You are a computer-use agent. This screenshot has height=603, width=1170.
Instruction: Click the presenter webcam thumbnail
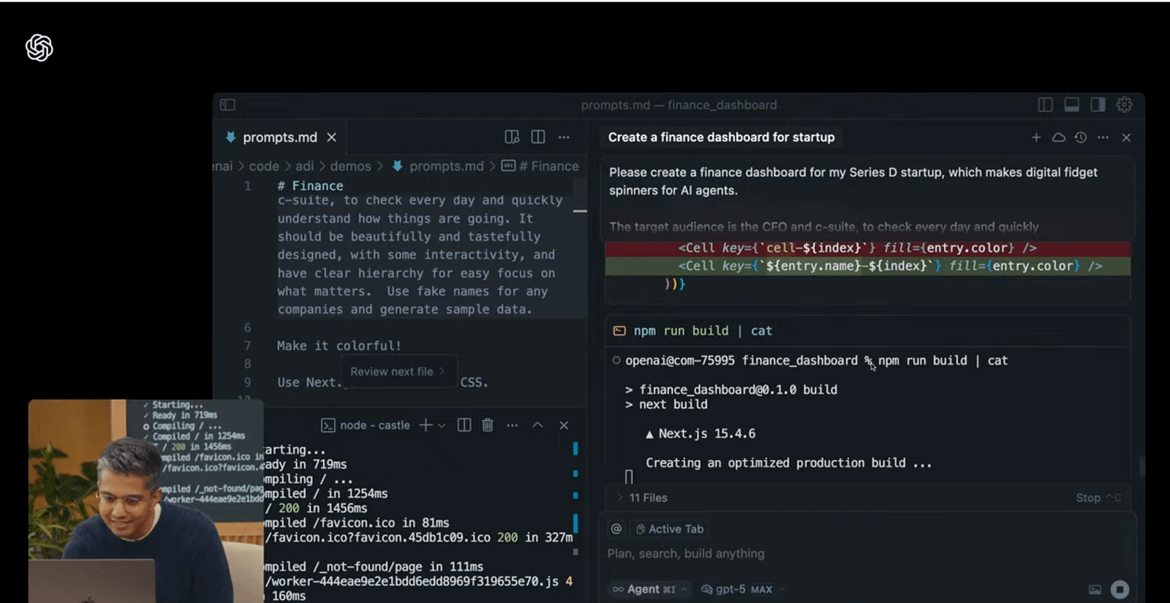(x=146, y=501)
